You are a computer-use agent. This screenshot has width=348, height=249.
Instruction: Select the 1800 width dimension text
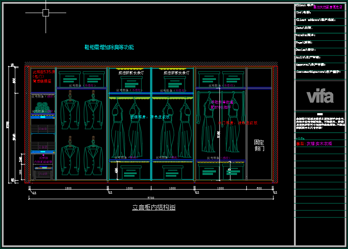click(x=67, y=188)
